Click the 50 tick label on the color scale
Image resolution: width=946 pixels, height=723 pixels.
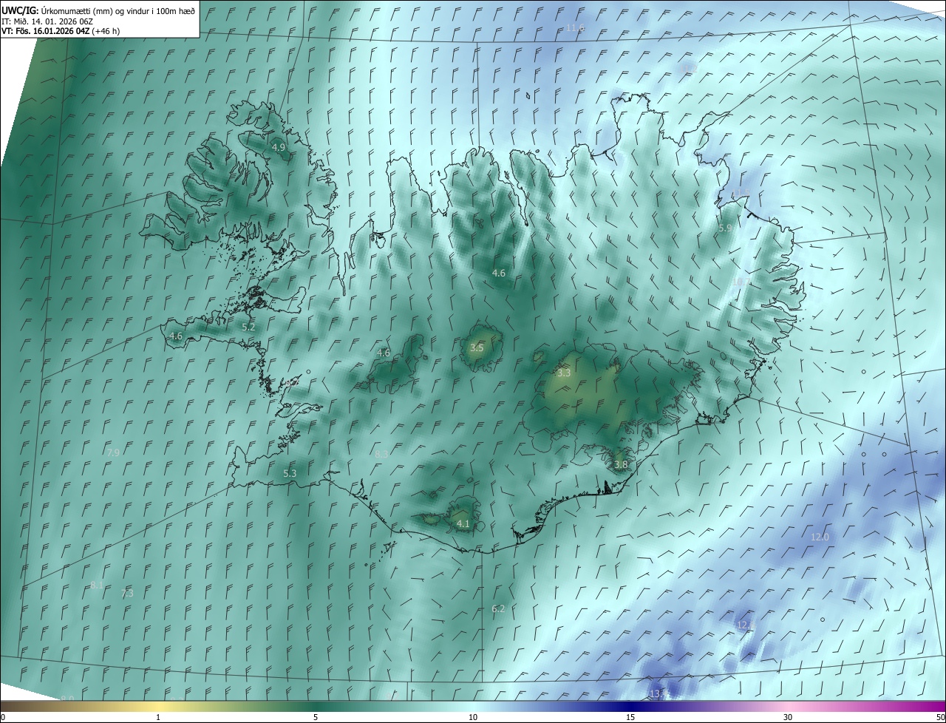coord(940,718)
